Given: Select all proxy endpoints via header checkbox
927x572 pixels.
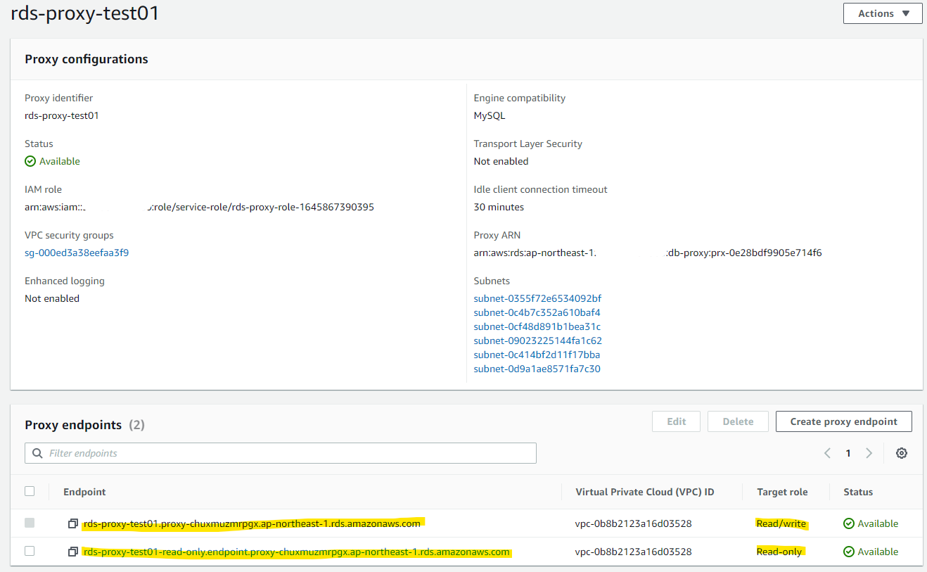Looking at the screenshot, I should click(x=30, y=491).
